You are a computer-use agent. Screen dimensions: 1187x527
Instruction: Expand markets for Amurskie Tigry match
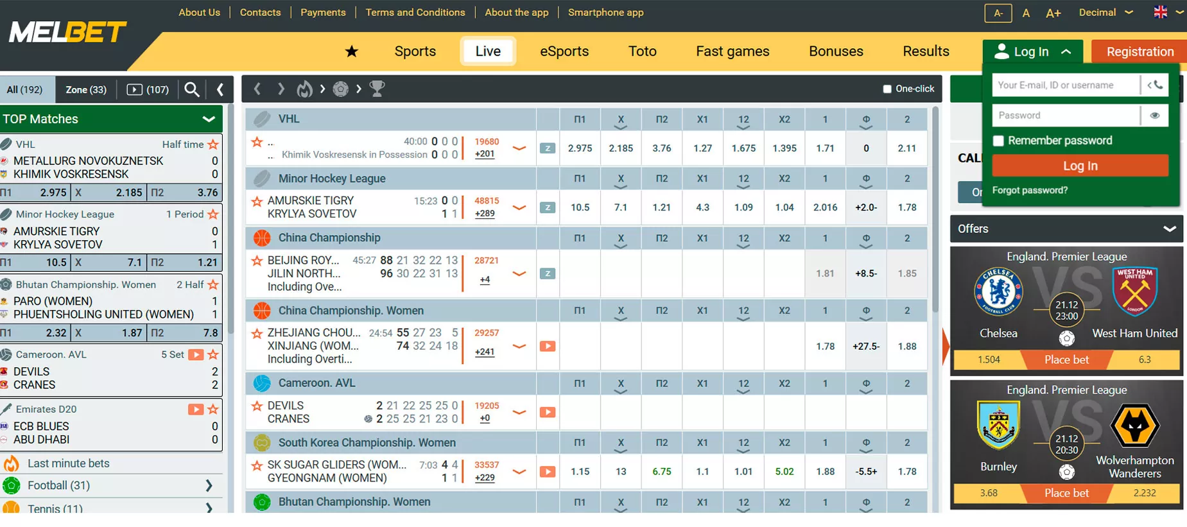(x=519, y=208)
